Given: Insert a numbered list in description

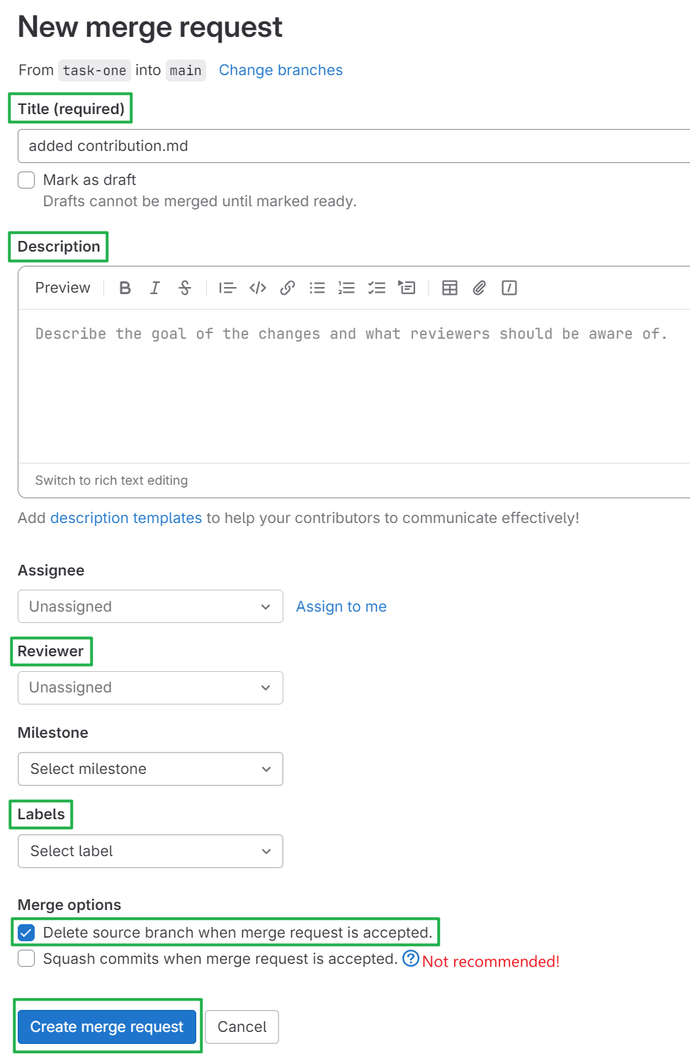Looking at the screenshot, I should pos(346,288).
